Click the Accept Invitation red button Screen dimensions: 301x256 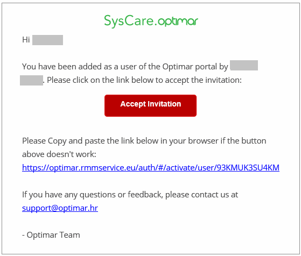[x=150, y=105]
